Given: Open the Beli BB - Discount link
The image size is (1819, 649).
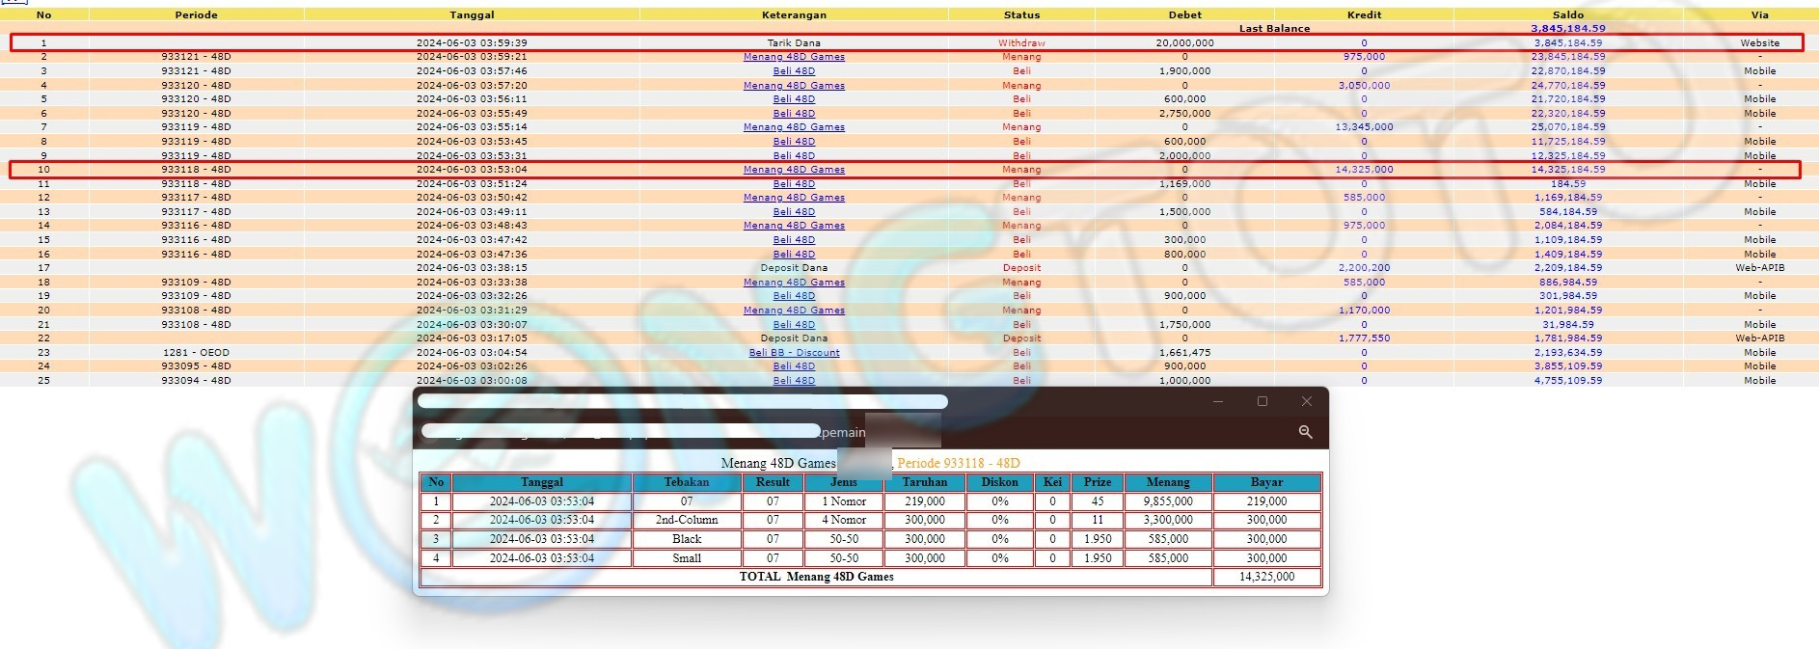Looking at the screenshot, I should [x=794, y=353].
